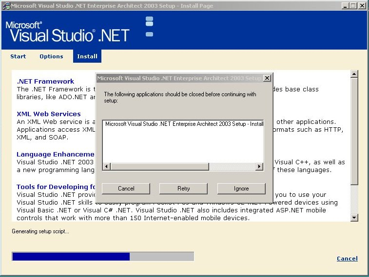Click the Generating setup script status text

click(x=40, y=231)
